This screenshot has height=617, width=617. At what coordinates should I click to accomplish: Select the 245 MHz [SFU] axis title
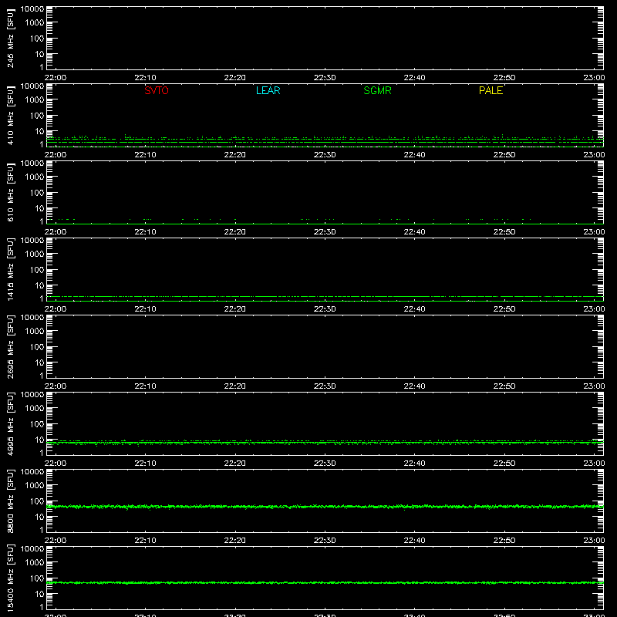[x=10, y=39]
